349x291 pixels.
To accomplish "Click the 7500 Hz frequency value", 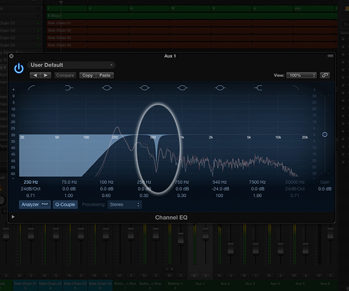I will (x=257, y=182).
